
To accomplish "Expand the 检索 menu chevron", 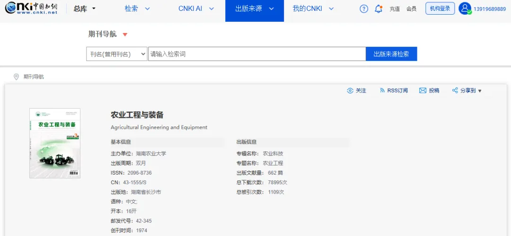I will pos(147,9).
